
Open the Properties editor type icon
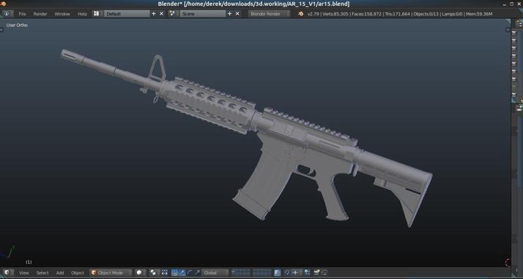519,108
